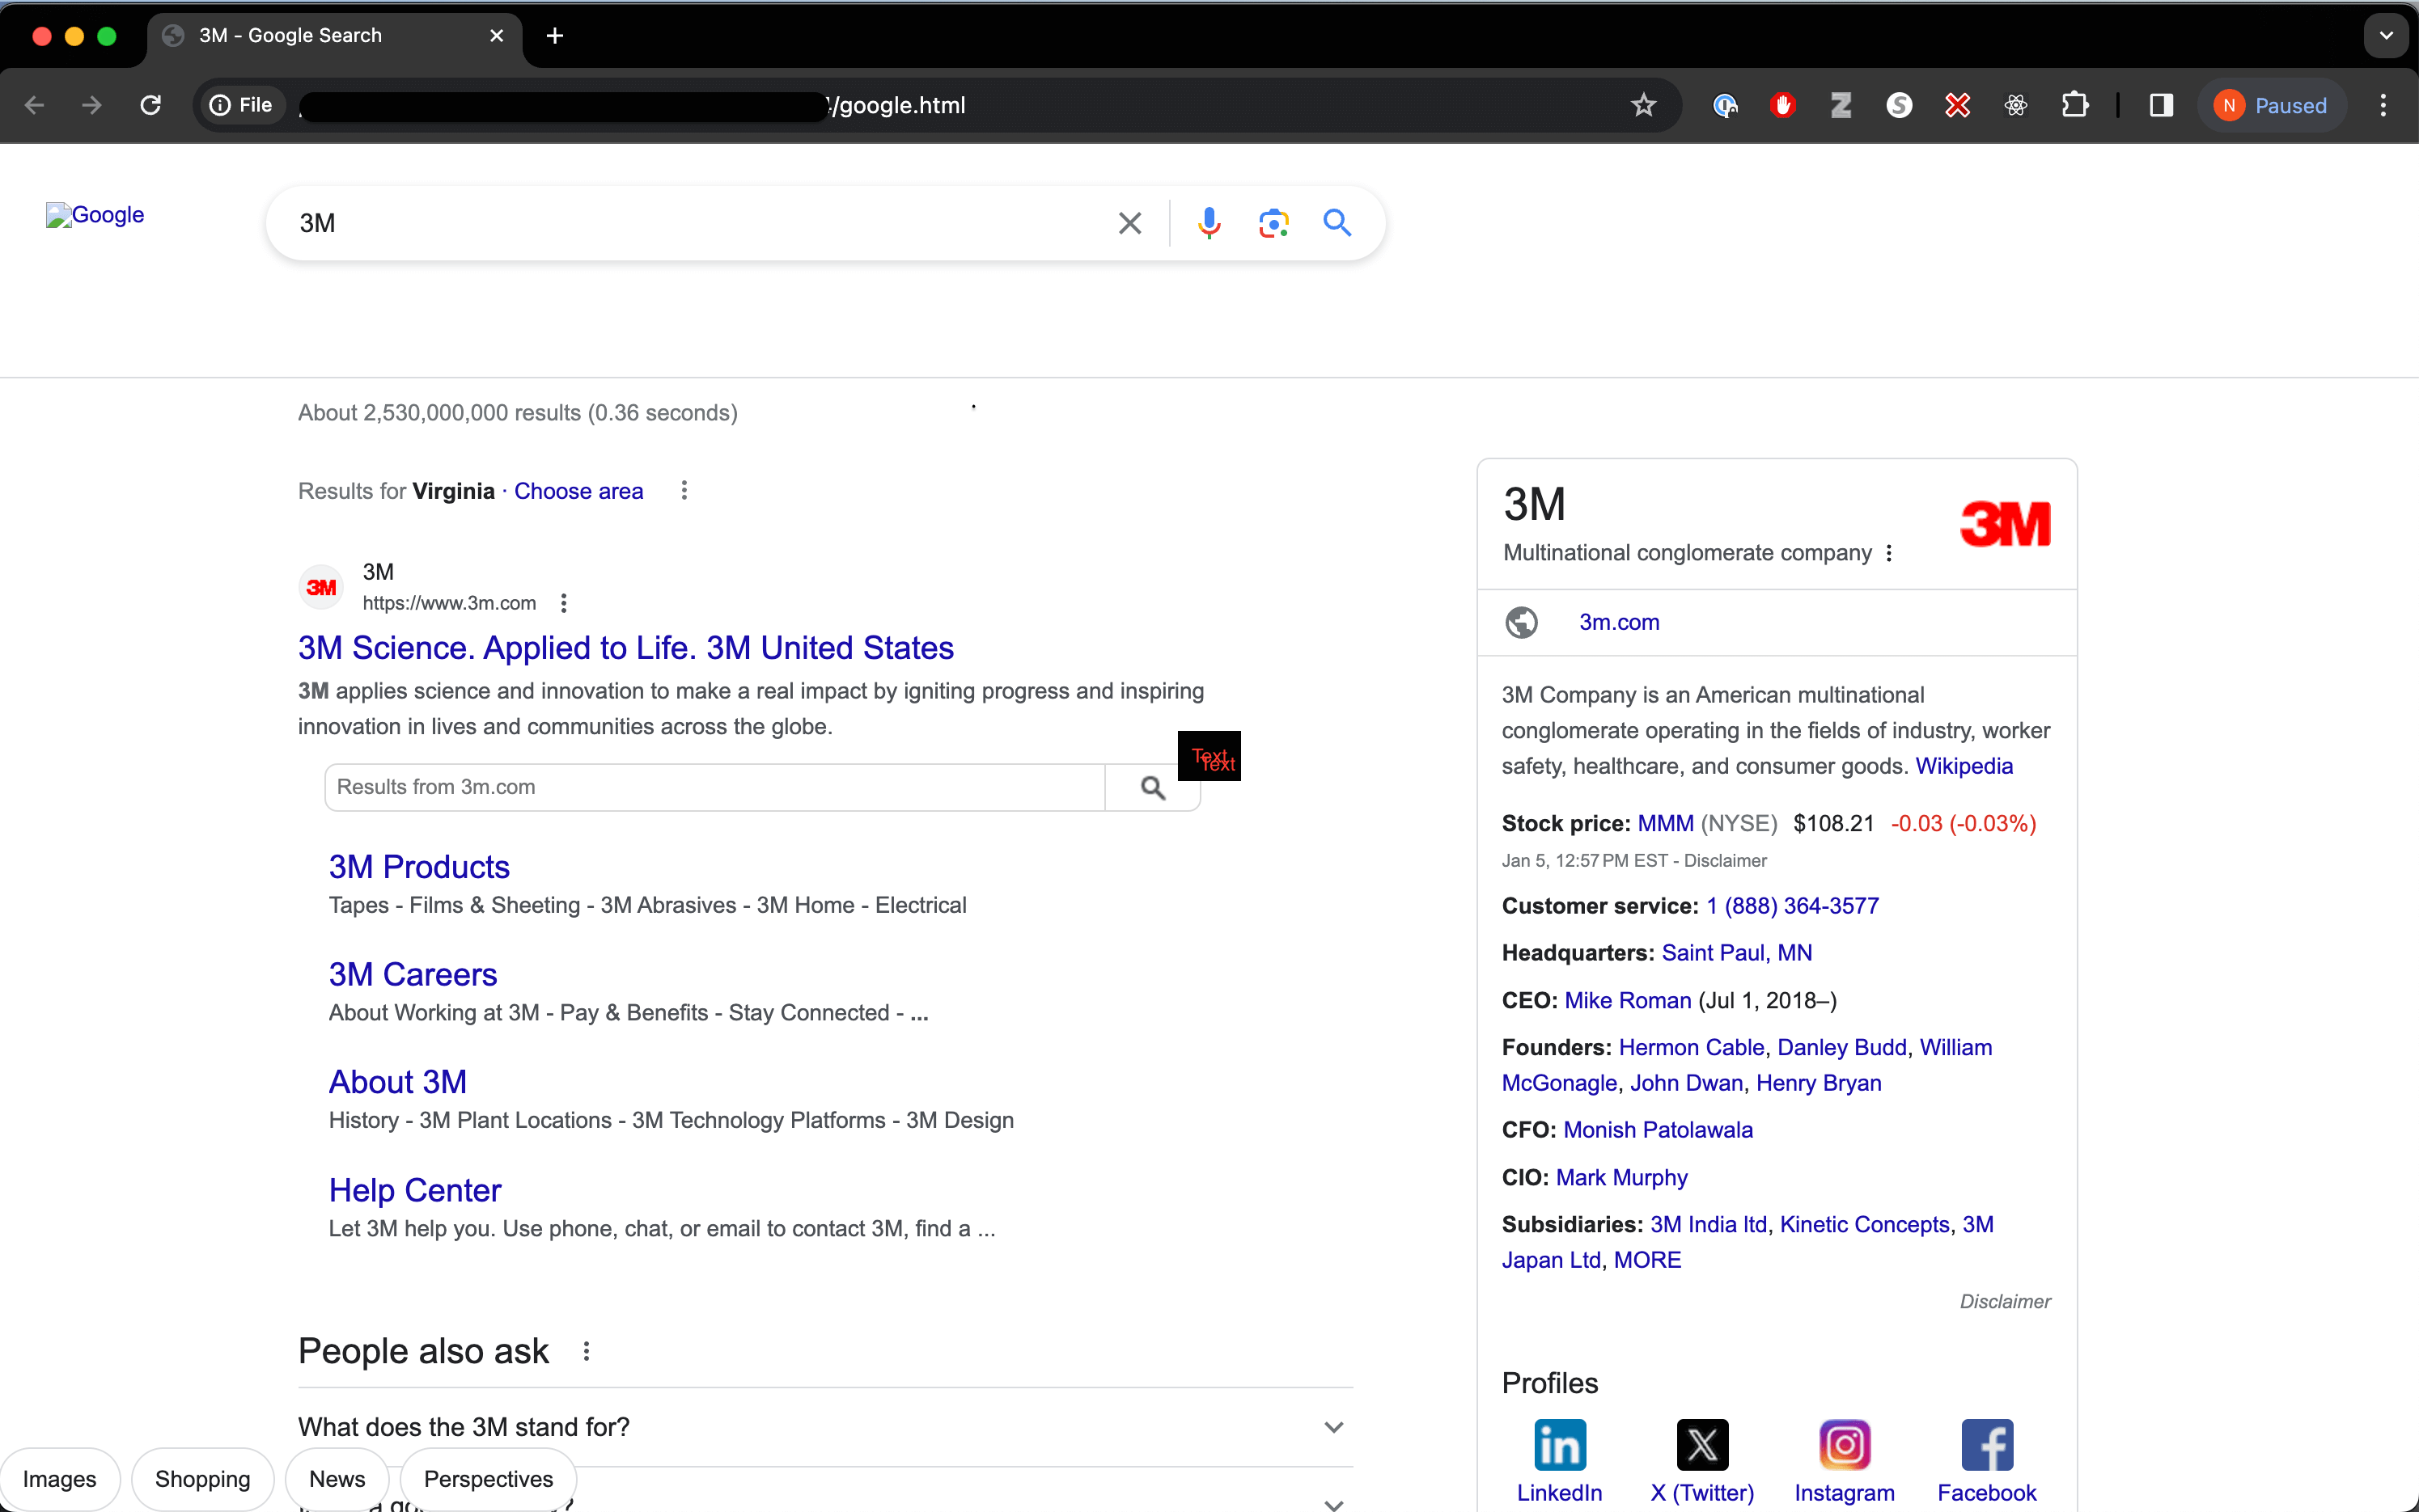2419x1512 pixels.
Task: Open 3m.com link in knowledge panel
Action: [1619, 622]
